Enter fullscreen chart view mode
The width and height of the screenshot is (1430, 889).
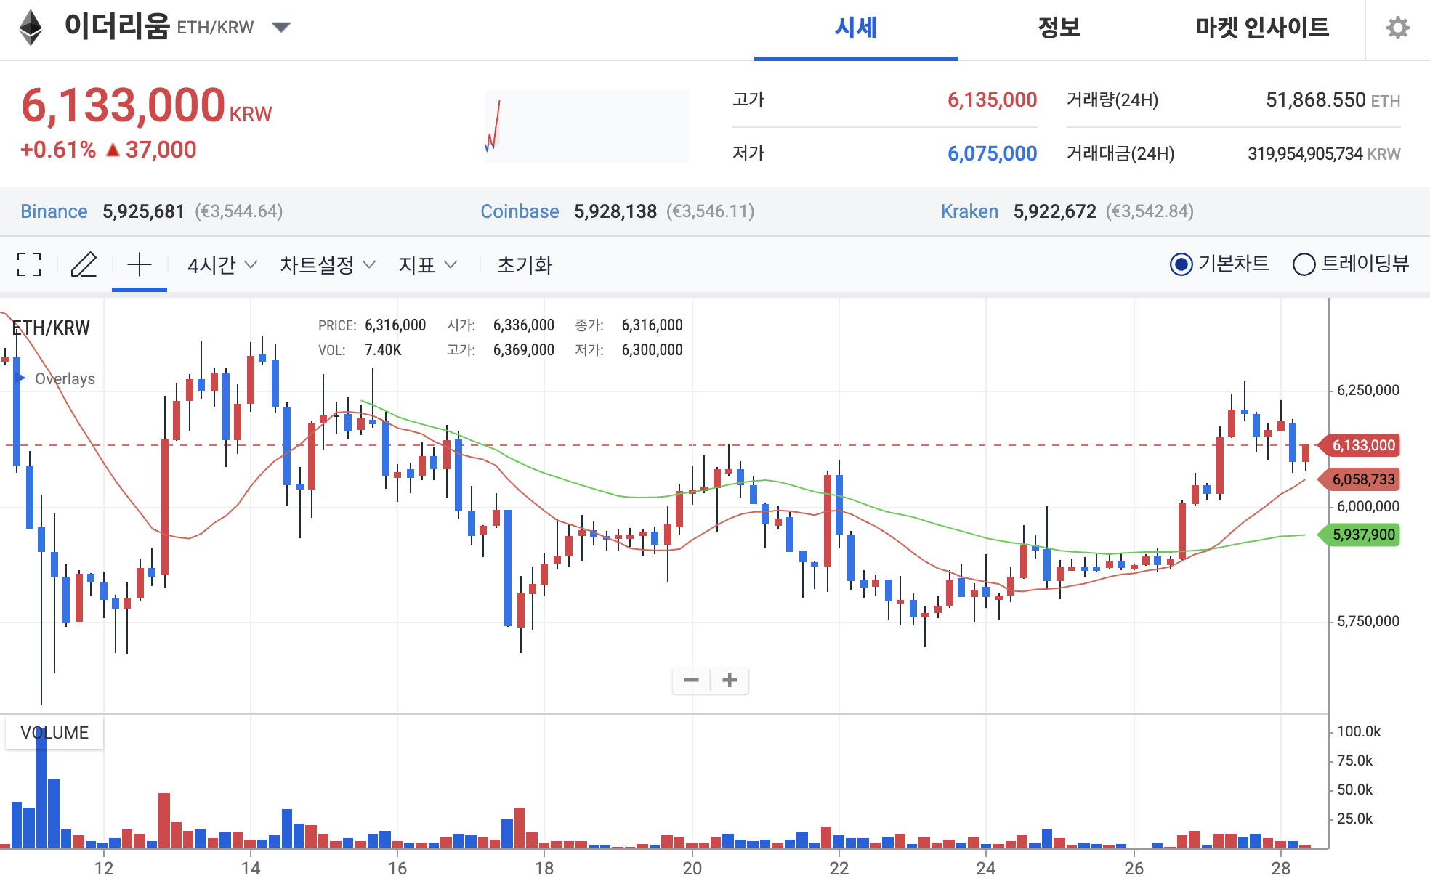pos(29,265)
